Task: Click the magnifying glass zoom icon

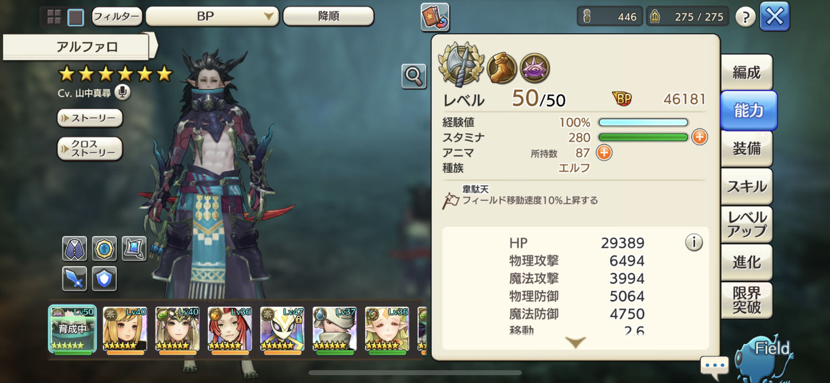Action: tap(414, 76)
